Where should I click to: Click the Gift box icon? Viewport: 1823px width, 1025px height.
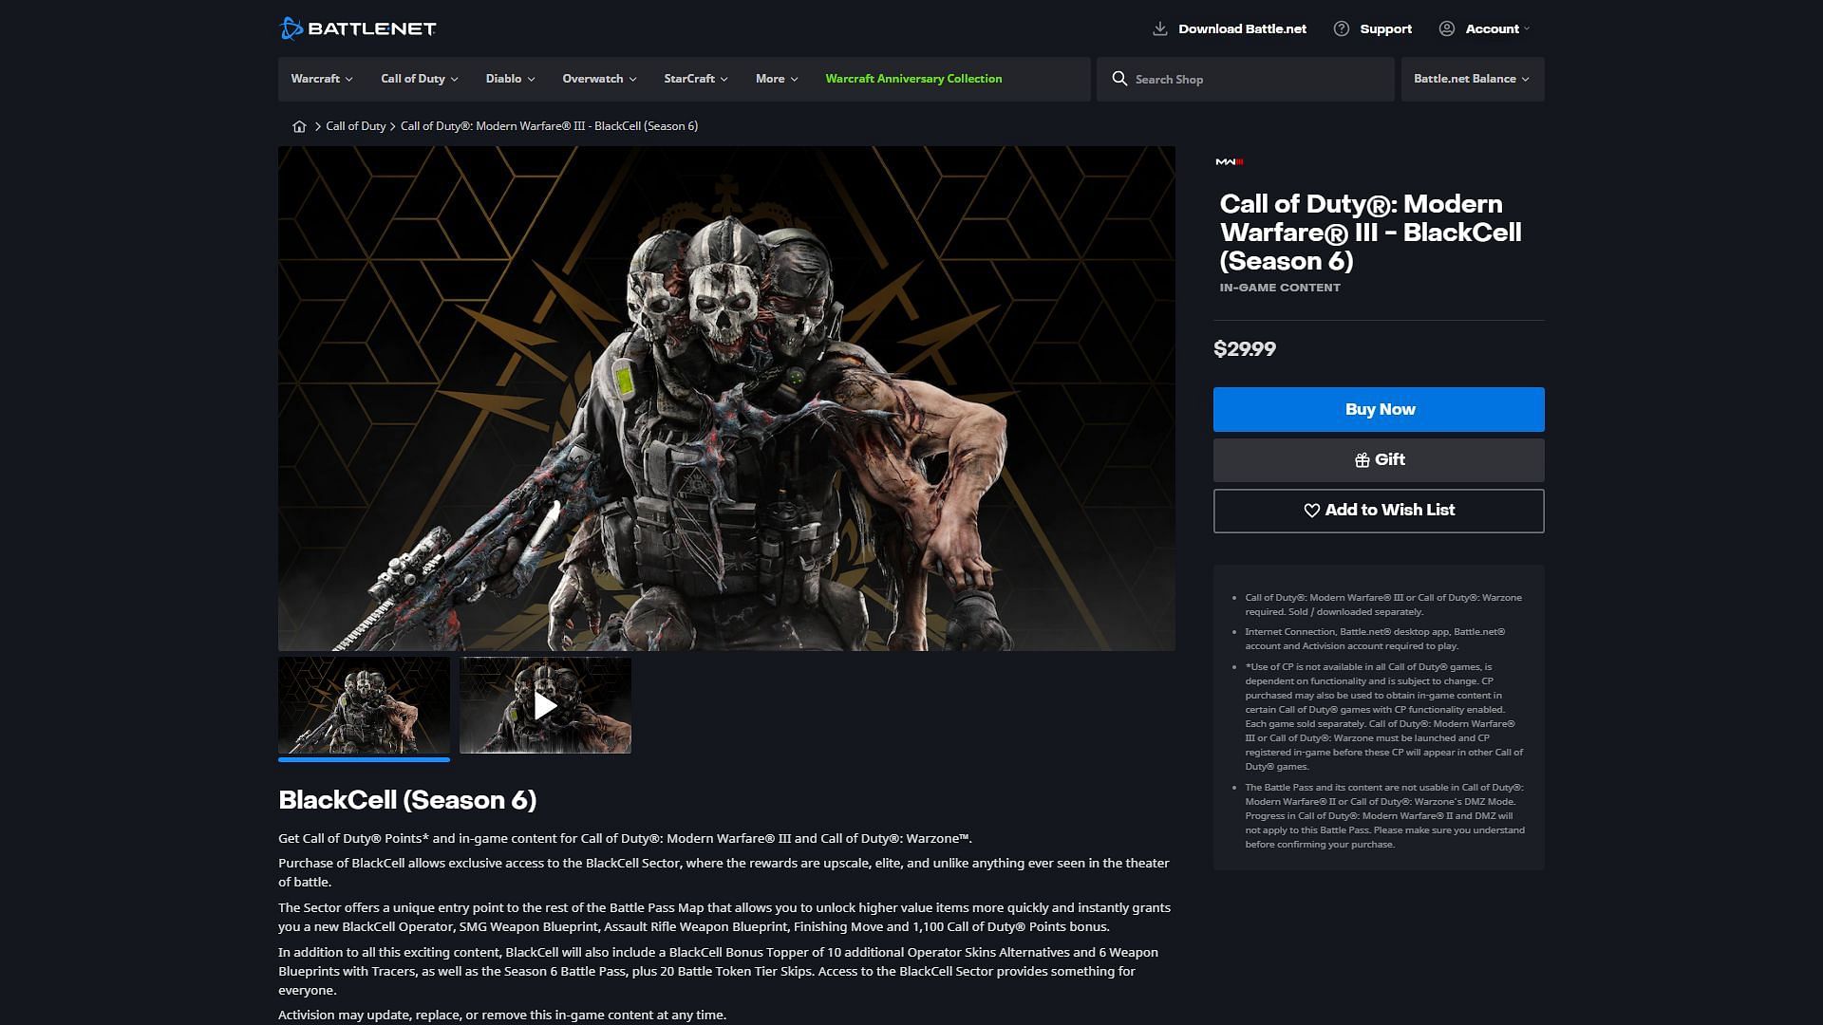(x=1361, y=459)
